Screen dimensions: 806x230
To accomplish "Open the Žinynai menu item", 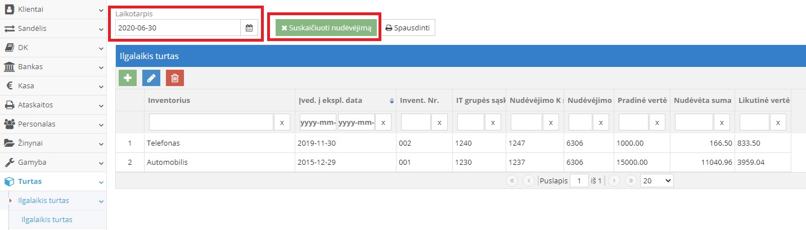I will [x=30, y=143].
